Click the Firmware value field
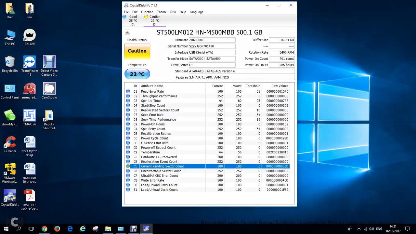The image size is (416, 234). 212,40
